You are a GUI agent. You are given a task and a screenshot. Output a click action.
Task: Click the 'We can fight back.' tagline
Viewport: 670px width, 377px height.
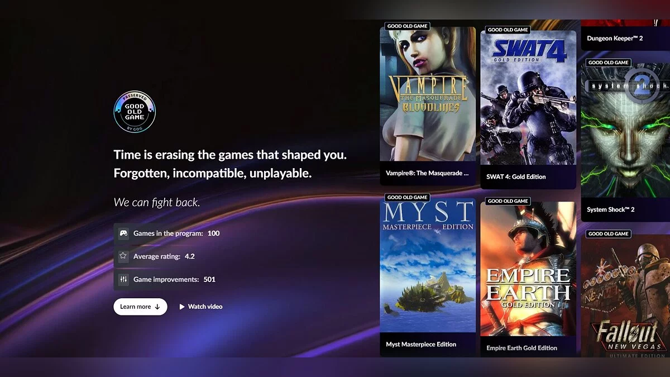click(x=157, y=202)
